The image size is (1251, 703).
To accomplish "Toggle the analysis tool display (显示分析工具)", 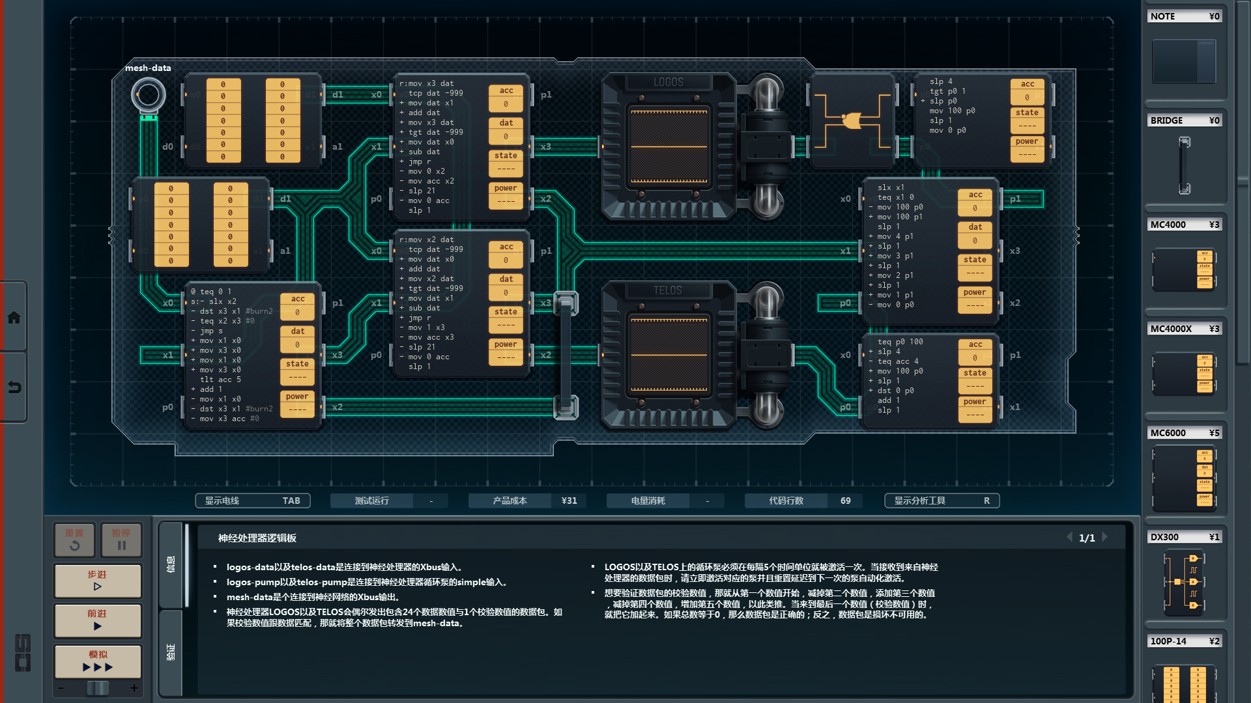I will tap(942, 501).
